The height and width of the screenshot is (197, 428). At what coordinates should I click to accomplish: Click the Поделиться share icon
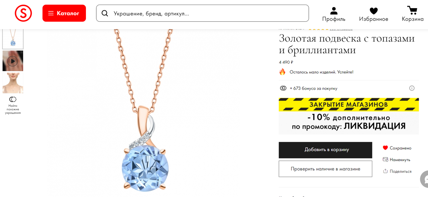point(385,171)
